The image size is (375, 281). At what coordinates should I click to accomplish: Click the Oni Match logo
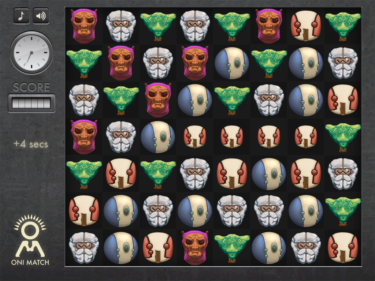pos(30,240)
